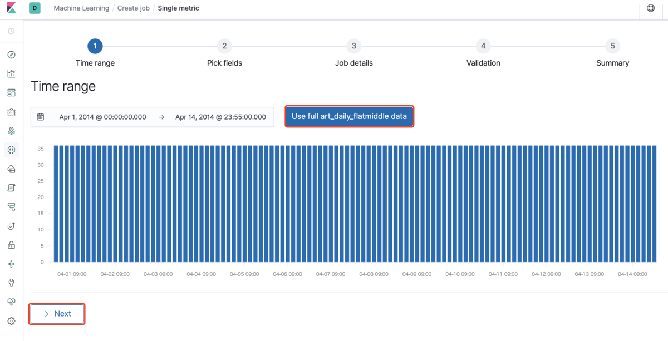668x341 pixels.
Task: Click the help icon in top-right corner
Action: pyautogui.click(x=651, y=9)
